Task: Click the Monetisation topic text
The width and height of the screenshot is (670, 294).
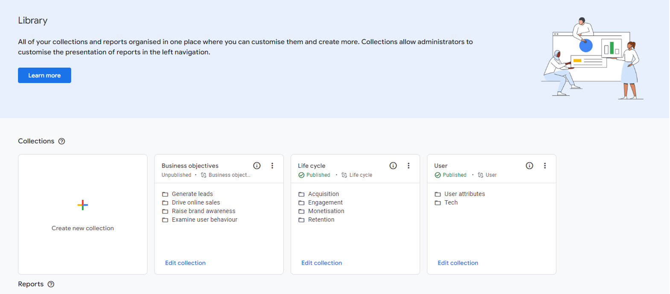Action: coord(326,211)
